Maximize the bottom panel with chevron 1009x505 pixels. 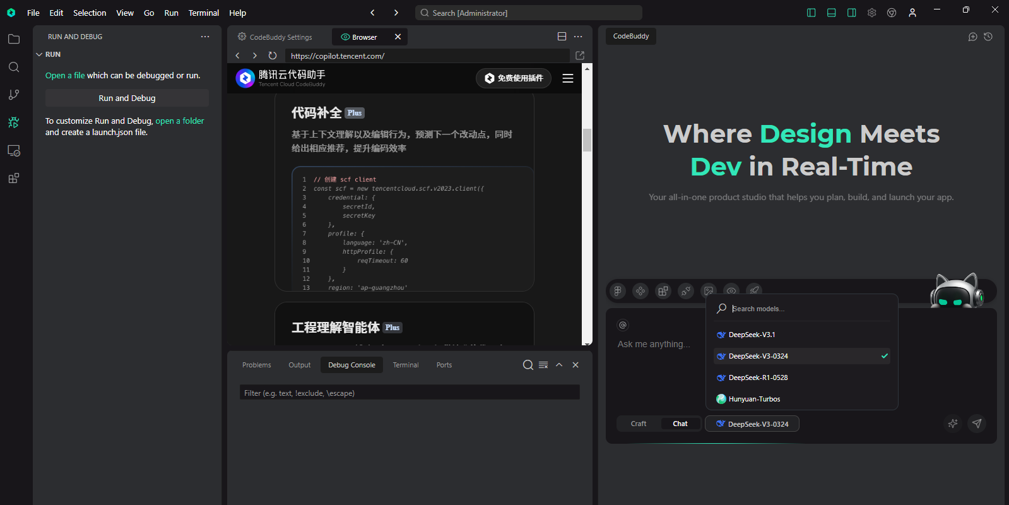click(x=559, y=365)
